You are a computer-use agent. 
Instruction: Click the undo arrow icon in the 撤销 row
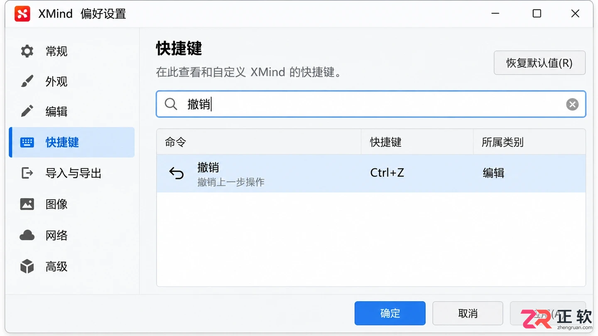pos(176,173)
